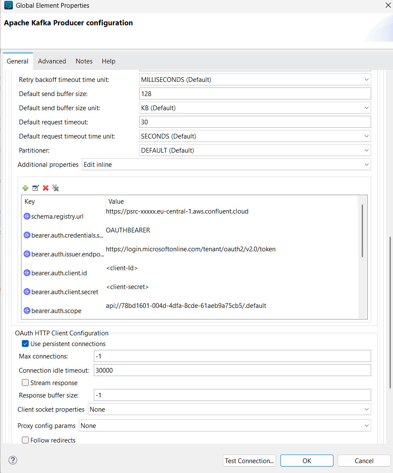This screenshot has height=473, width=393.
Task: Enable the Follow redirects checkbox
Action: point(25,440)
